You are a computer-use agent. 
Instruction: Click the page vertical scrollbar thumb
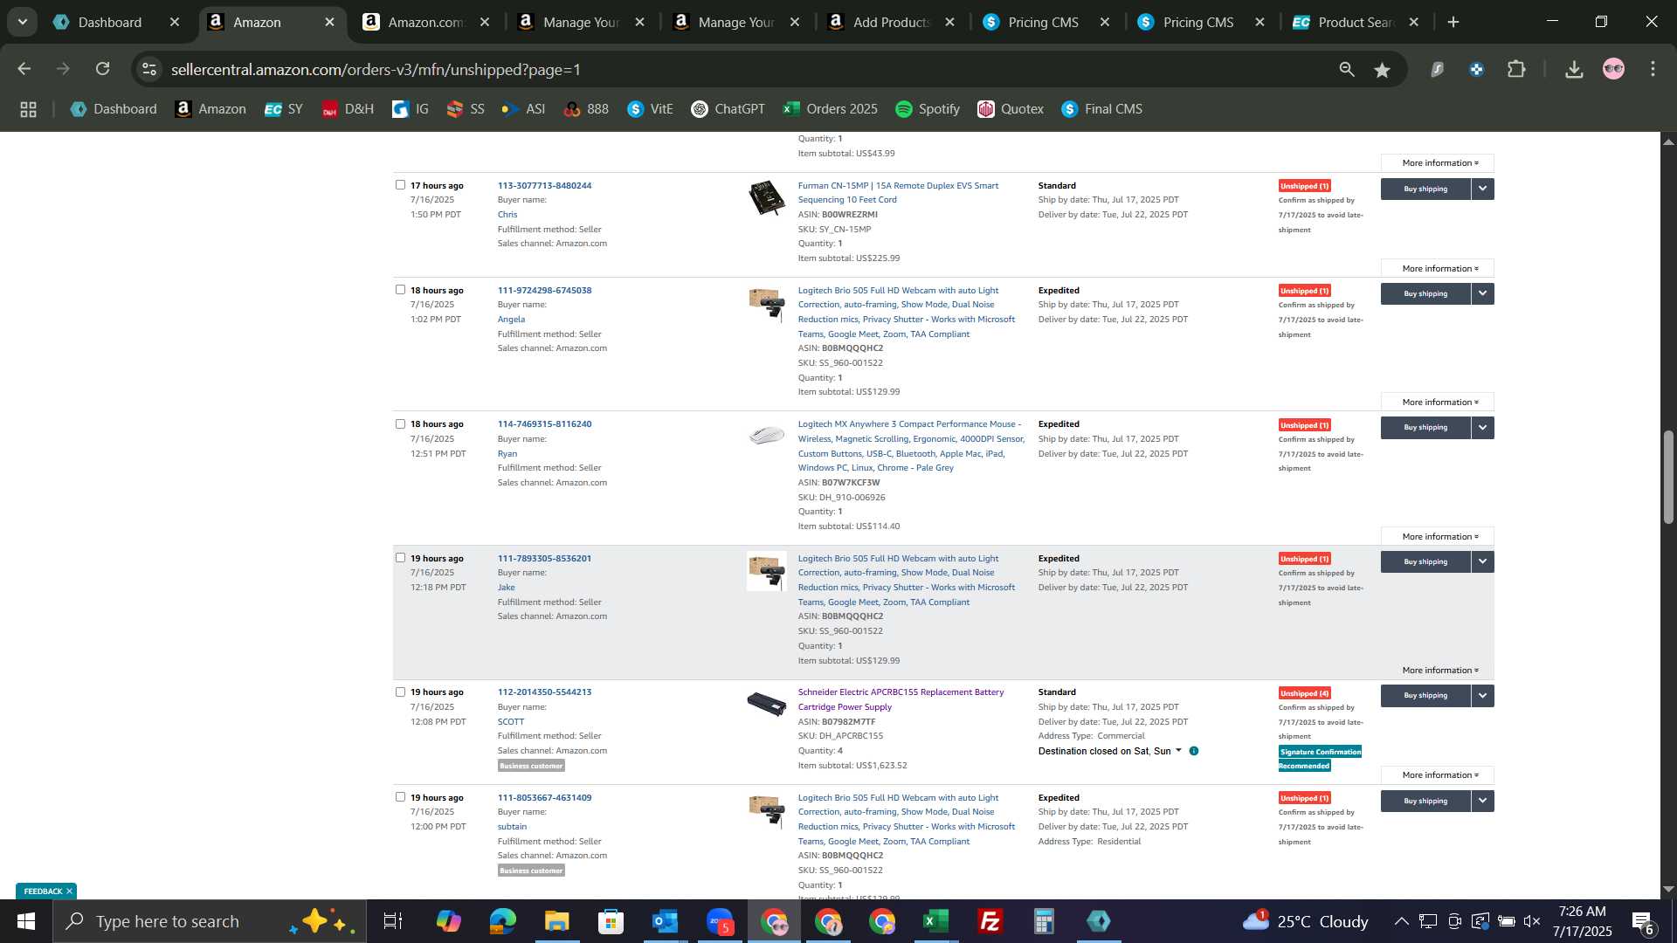(1668, 477)
